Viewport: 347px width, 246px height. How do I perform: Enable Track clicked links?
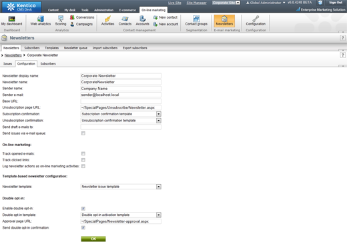(83, 160)
